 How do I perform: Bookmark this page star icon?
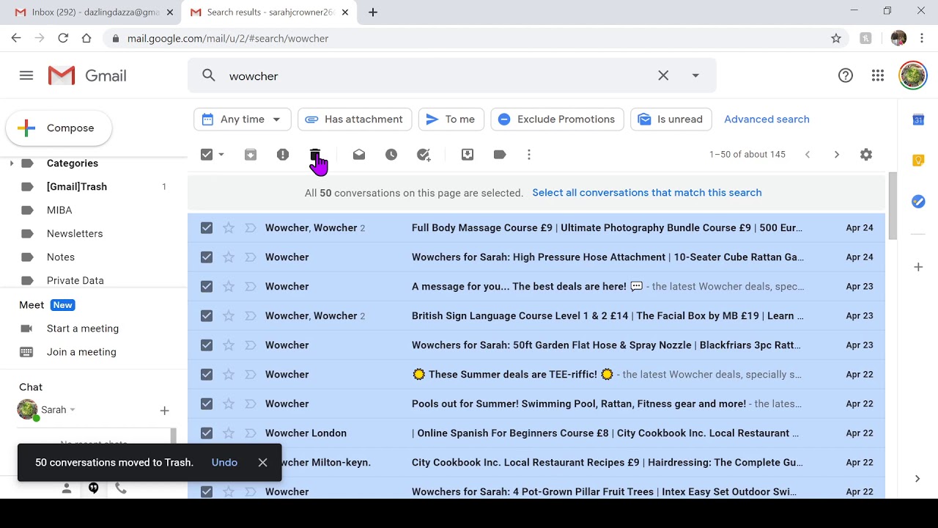coord(836,38)
